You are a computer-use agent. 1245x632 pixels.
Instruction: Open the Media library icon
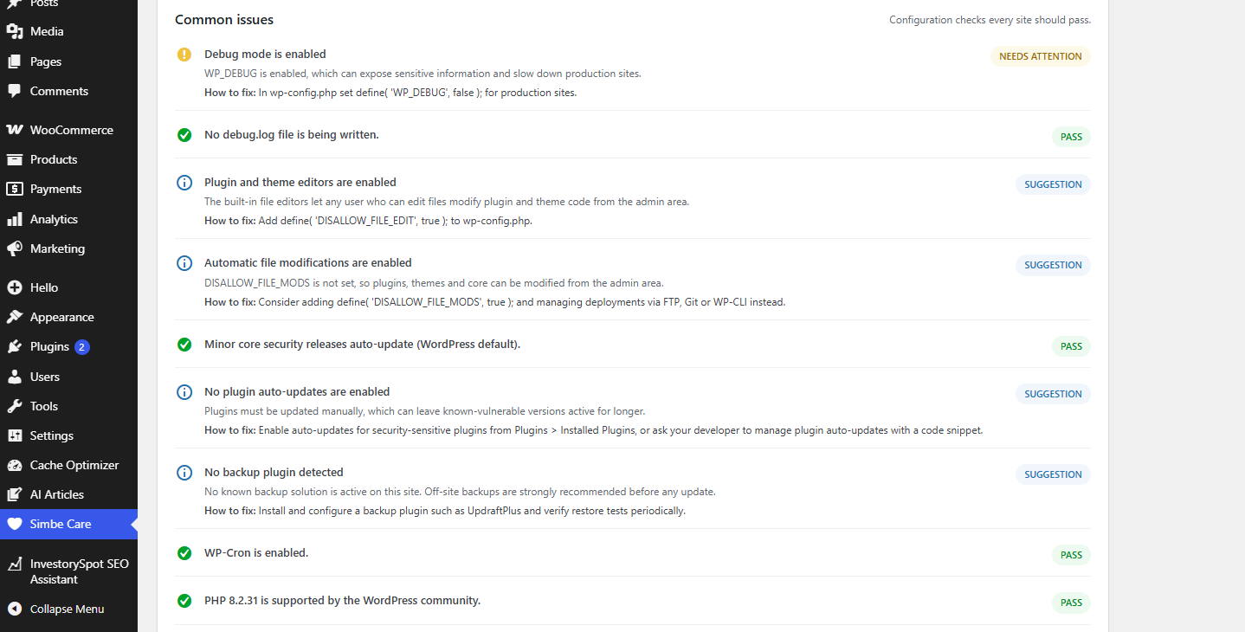(15, 31)
